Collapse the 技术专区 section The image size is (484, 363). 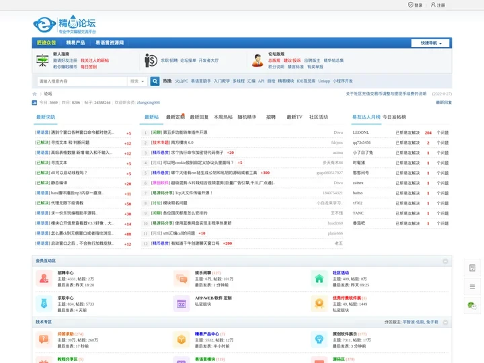(446, 322)
